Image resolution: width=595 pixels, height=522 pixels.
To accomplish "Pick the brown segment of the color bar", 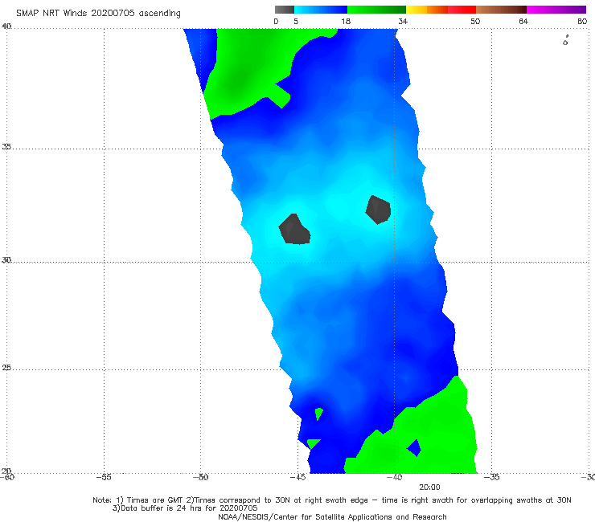I will pyautogui.click(x=501, y=10).
